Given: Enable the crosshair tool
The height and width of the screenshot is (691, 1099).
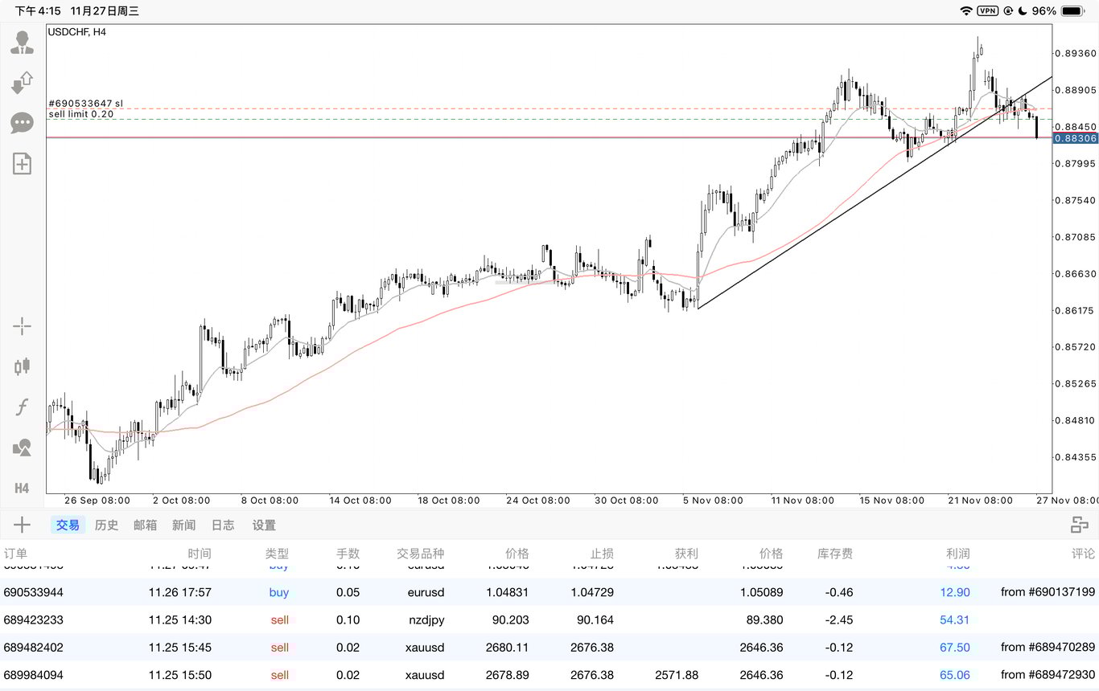Looking at the screenshot, I should 22,325.
